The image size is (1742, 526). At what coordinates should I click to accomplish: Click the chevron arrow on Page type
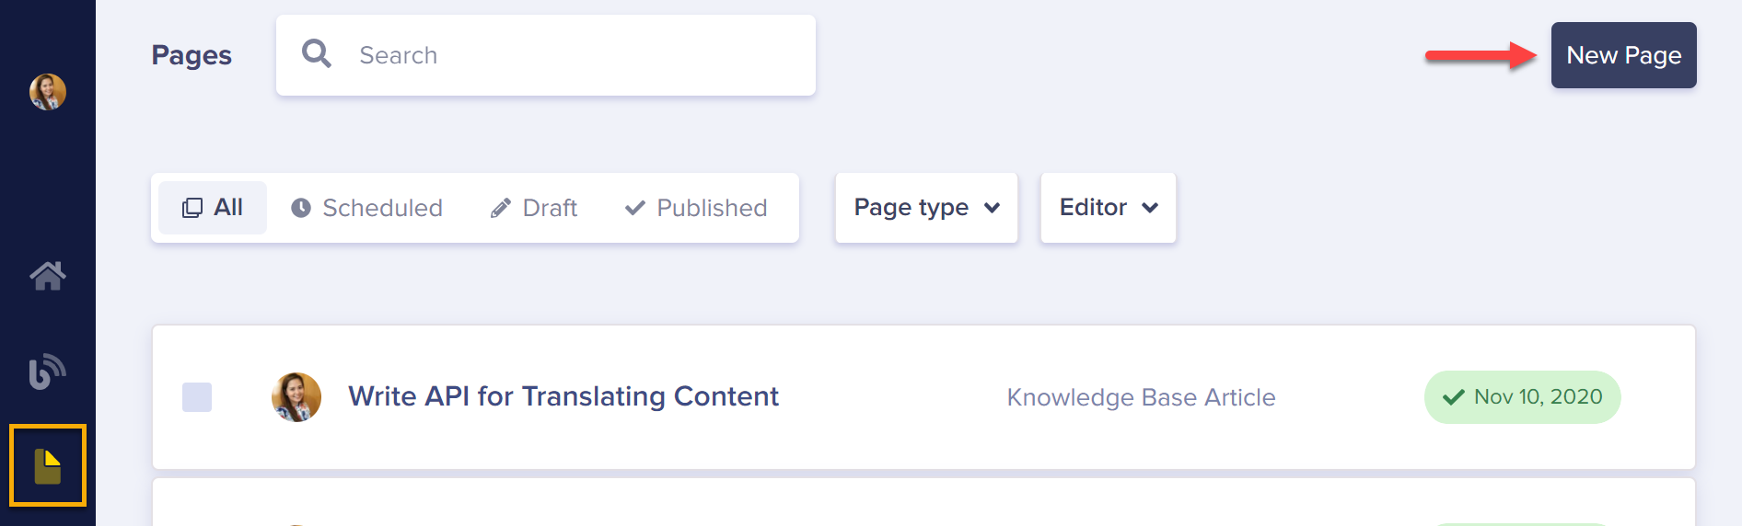point(992,208)
